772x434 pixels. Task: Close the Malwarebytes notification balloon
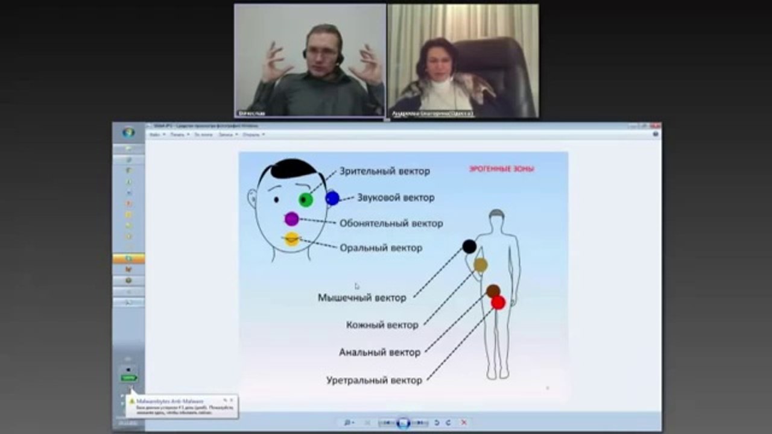pyautogui.click(x=232, y=400)
